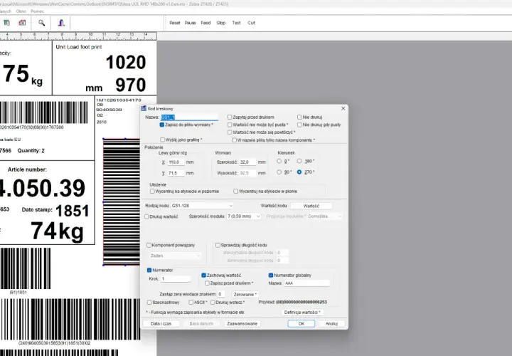Viewport: 512px width, 356px height.
Task: Check Wycentruj na etykiecie w poziomie
Action: click(152, 192)
